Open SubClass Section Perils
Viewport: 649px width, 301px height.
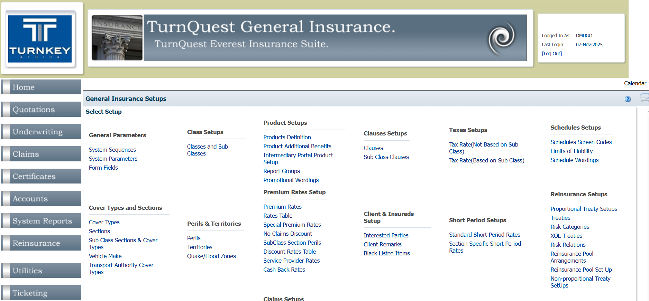pos(292,243)
